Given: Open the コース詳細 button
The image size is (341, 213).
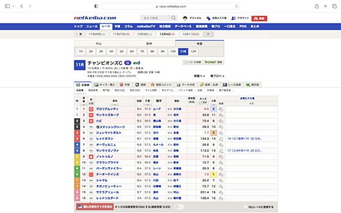Looking at the screenshot, I should pyautogui.click(x=193, y=62).
